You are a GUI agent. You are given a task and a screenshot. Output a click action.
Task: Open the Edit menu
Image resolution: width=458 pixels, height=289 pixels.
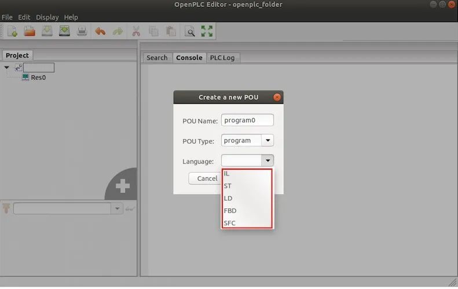[x=24, y=17]
